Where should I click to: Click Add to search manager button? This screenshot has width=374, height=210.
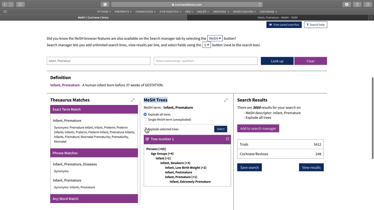click(258, 128)
